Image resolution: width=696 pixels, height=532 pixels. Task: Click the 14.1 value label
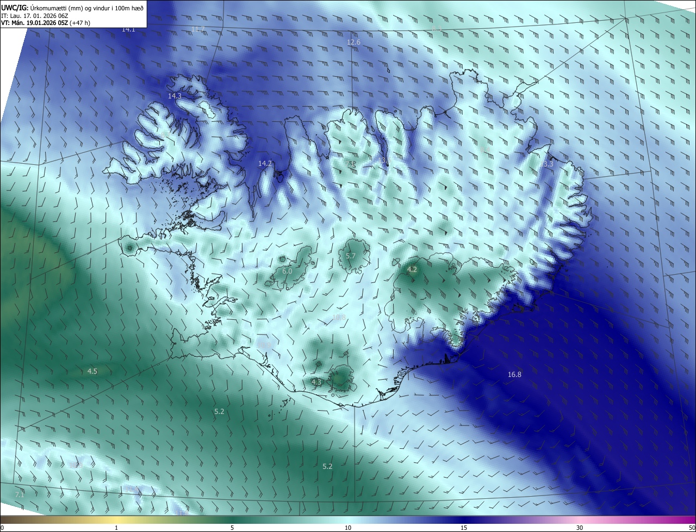pyautogui.click(x=128, y=29)
